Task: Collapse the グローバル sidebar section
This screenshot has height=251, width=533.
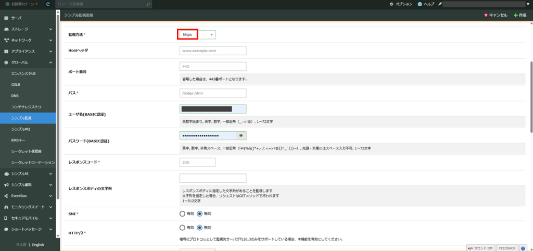Action: [50, 62]
